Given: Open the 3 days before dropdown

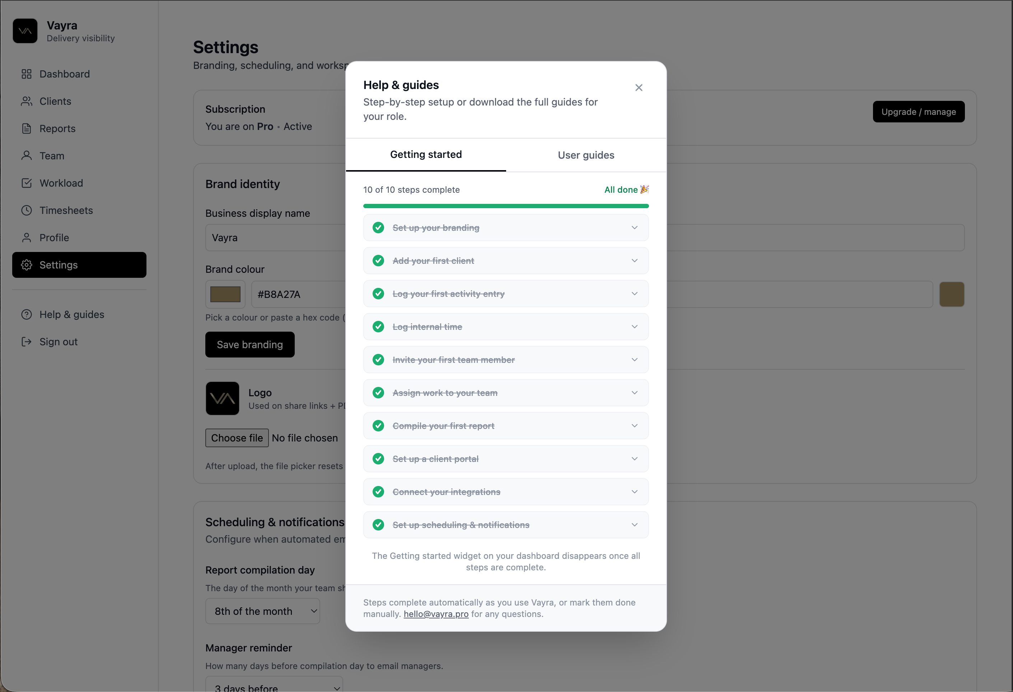Looking at the screenshot, I should (274, 684).
